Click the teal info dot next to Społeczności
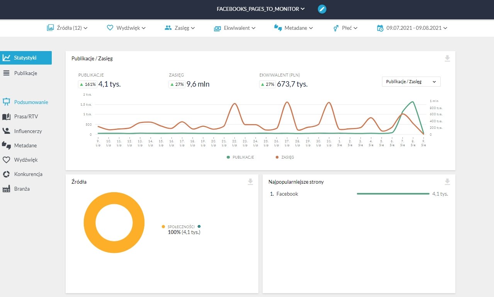Viewport: 494px width, 297px height. [199, 227]
